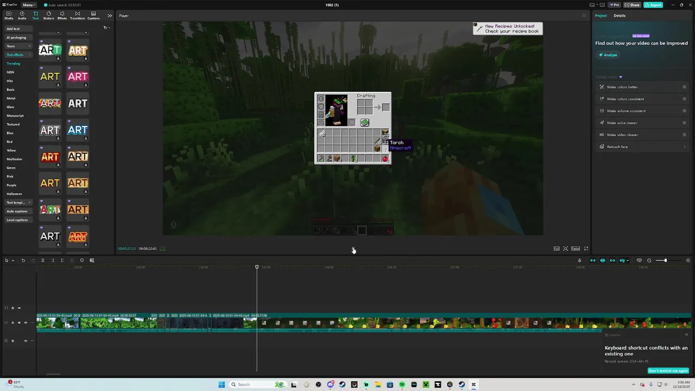This screenshot has height=391, width=695.
Task: Select the Halloween text effects category
Action: point(14,194)
